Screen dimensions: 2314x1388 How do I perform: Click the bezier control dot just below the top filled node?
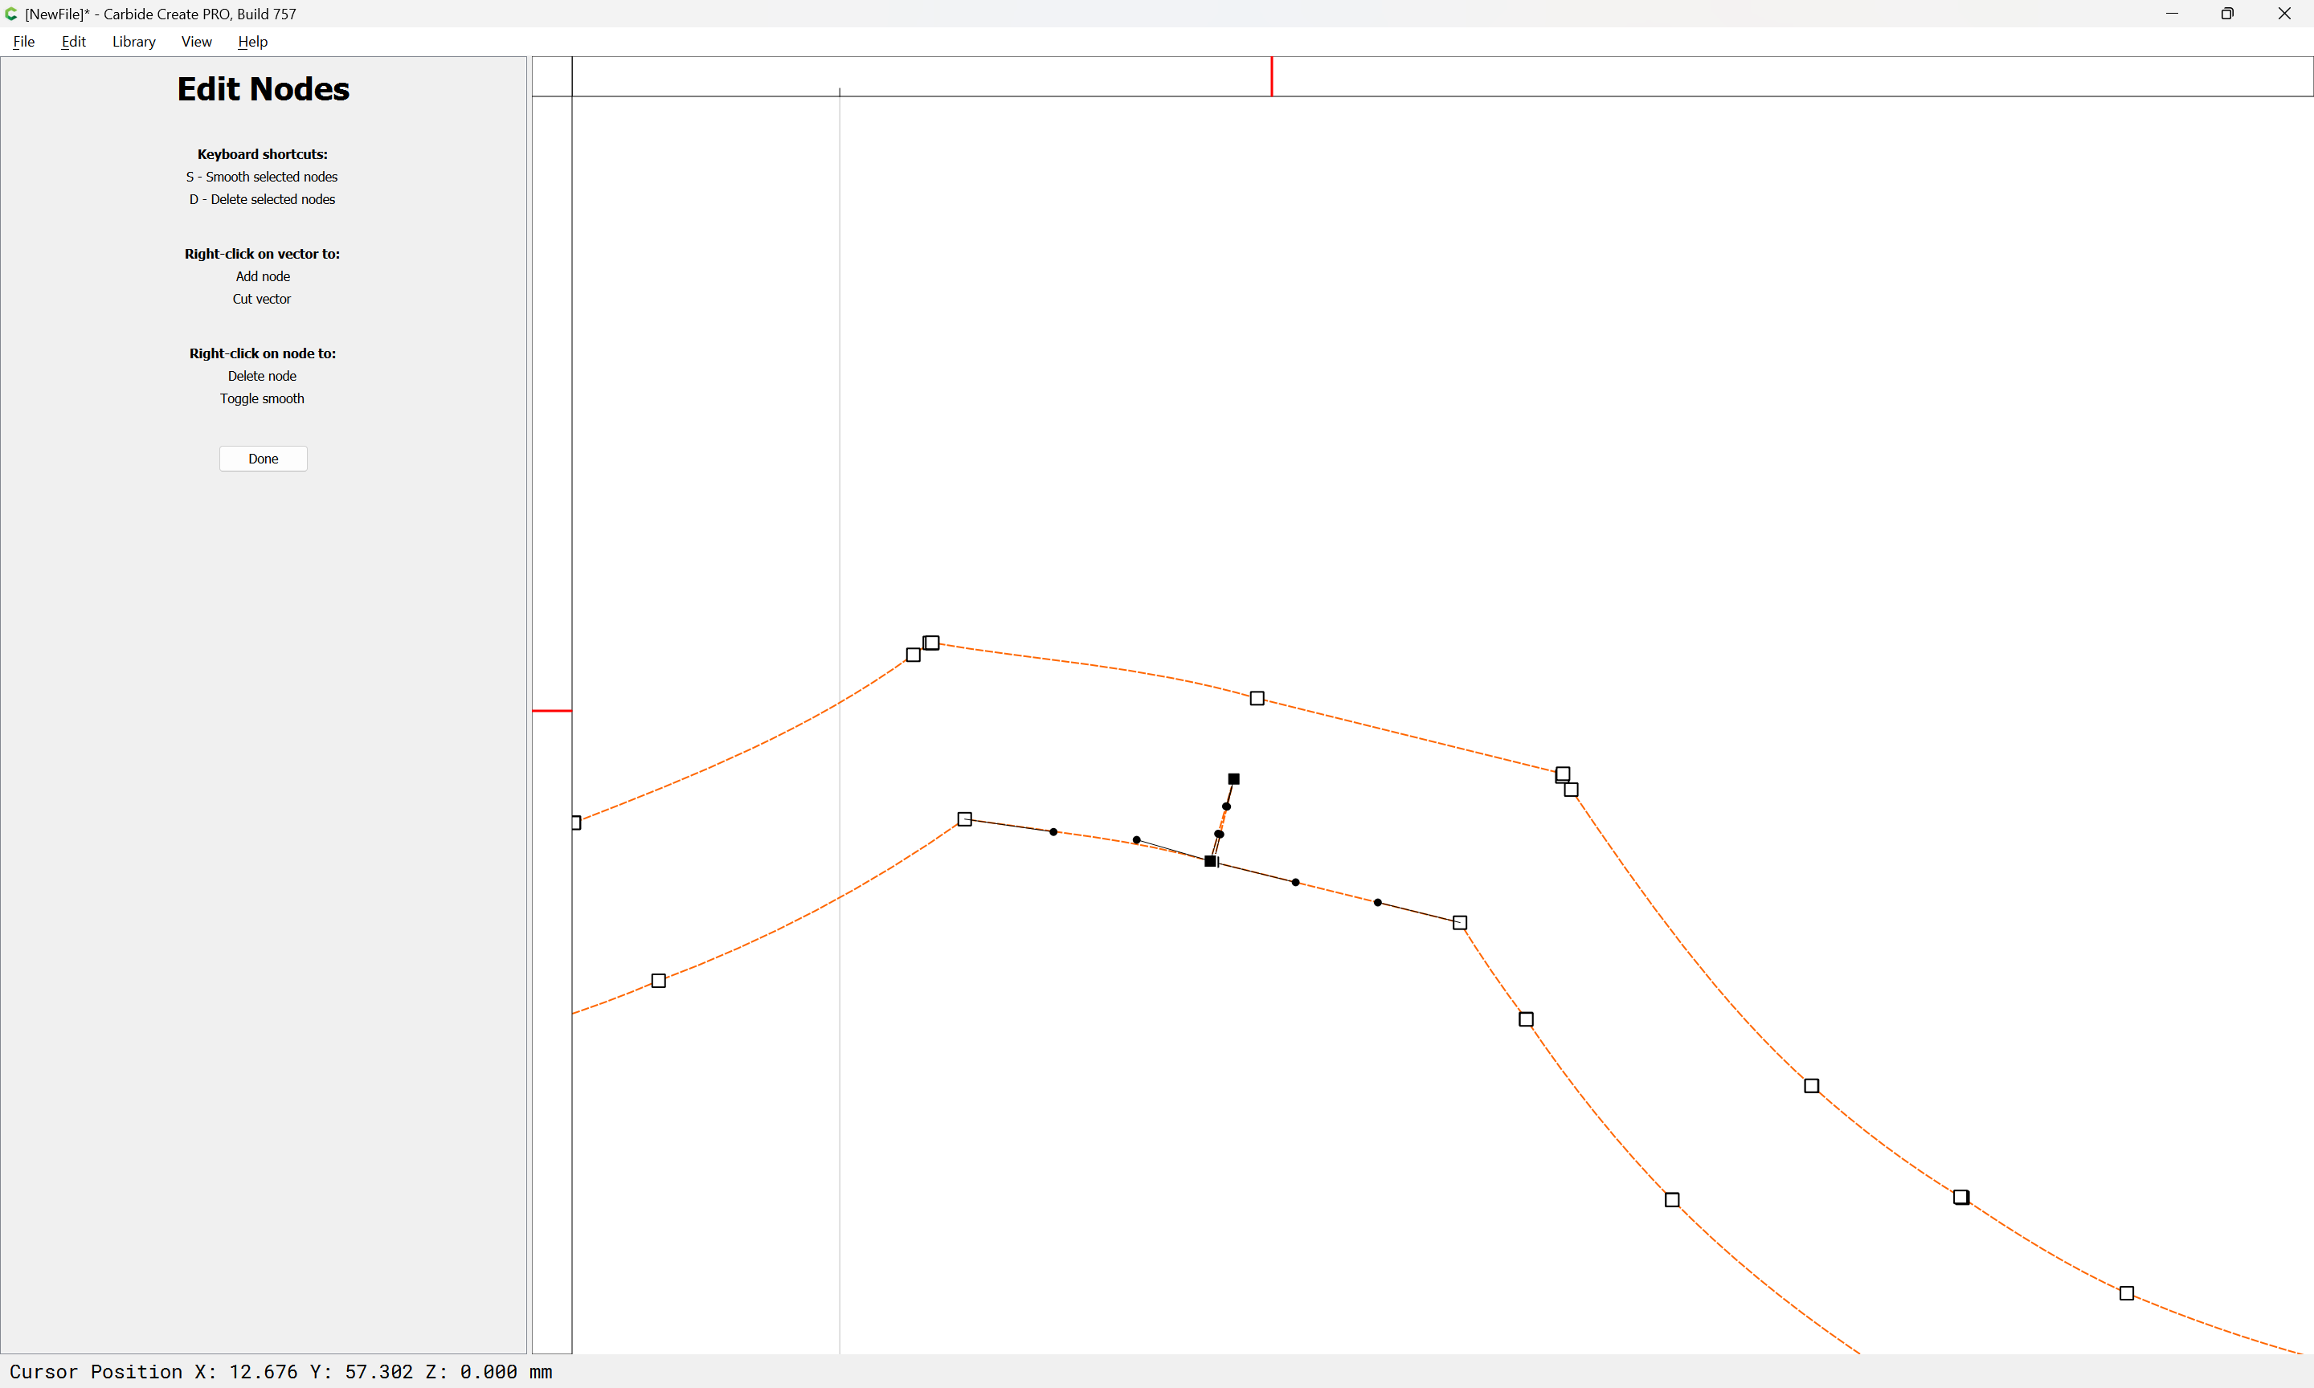[1226, 806]
